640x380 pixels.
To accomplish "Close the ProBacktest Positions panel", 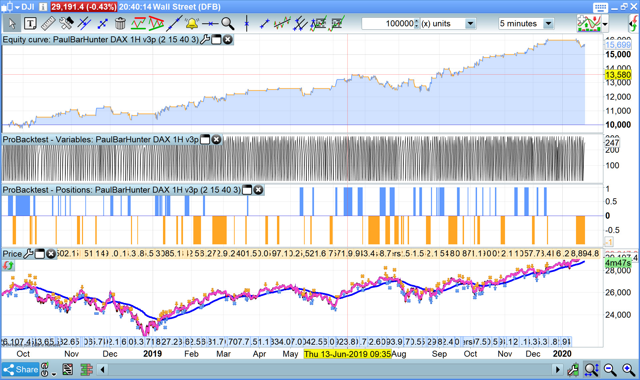I will pos(258,190).
